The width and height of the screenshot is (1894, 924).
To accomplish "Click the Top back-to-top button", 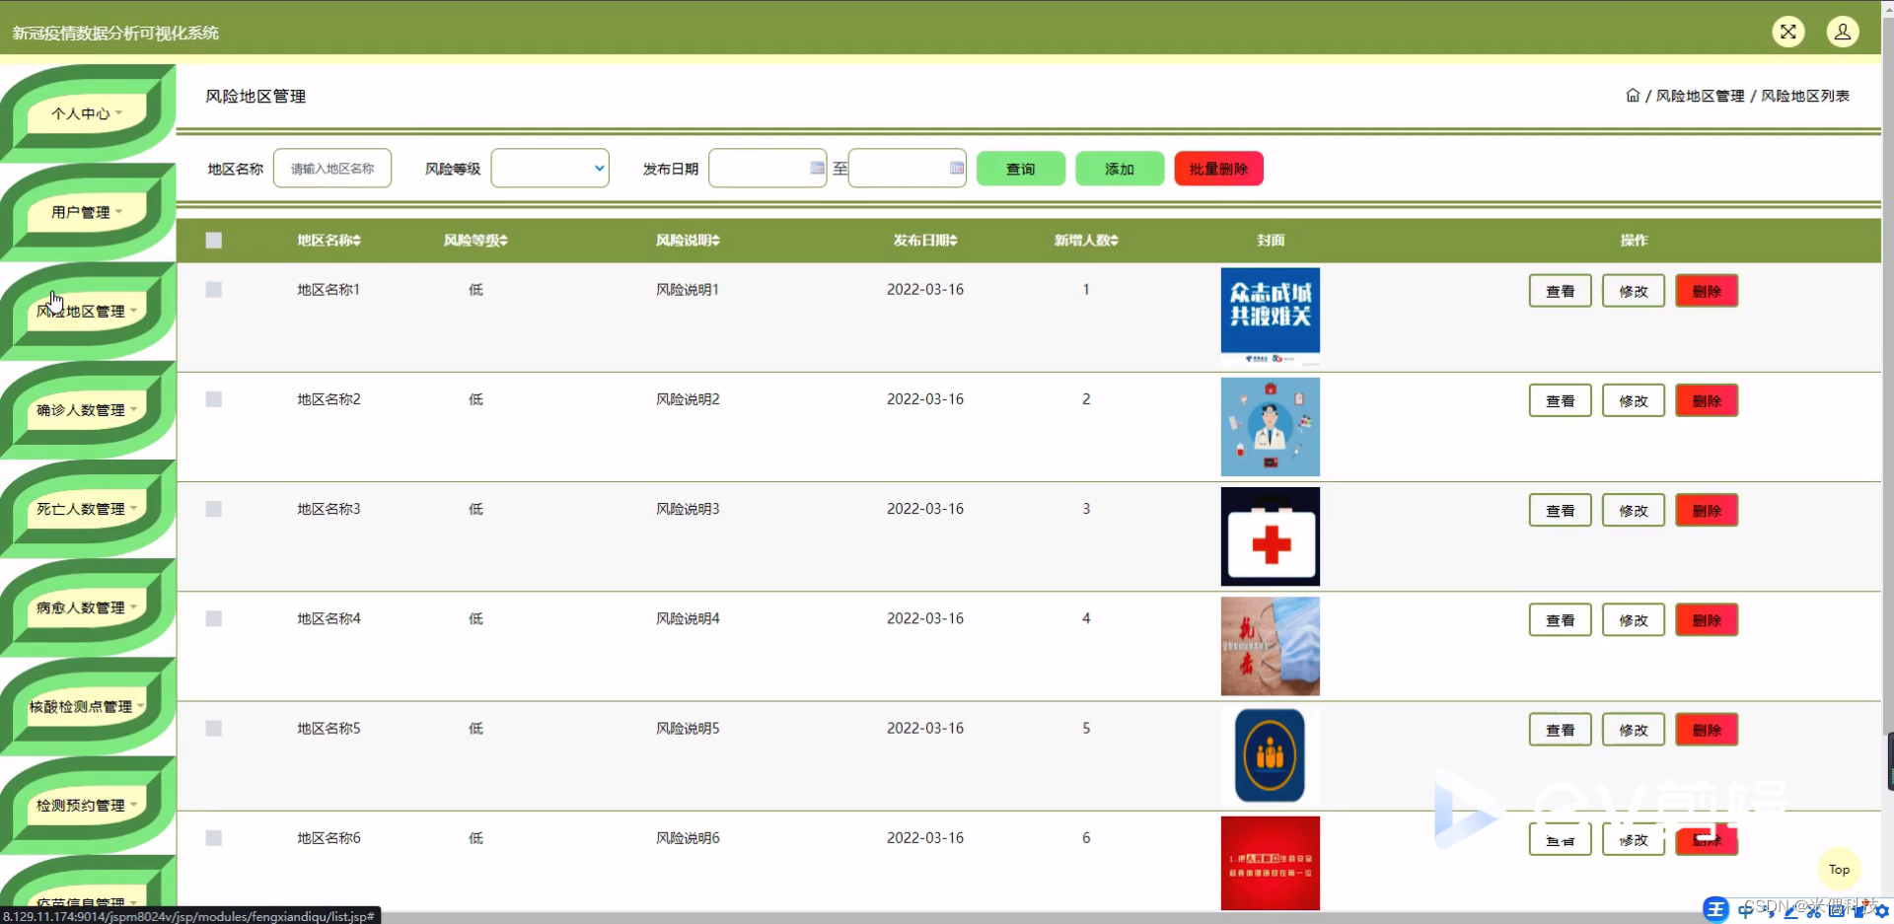I will click(1838, 869).
